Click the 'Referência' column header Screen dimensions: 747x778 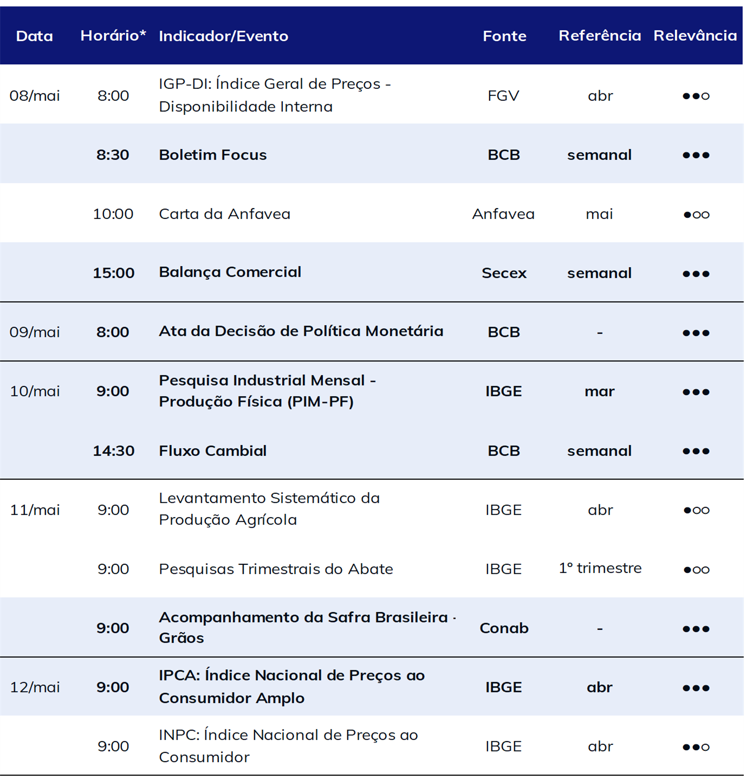[600, 36]
